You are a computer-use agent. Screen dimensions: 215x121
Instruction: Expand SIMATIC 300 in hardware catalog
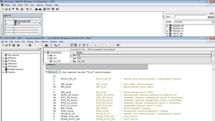click(167, 34)
